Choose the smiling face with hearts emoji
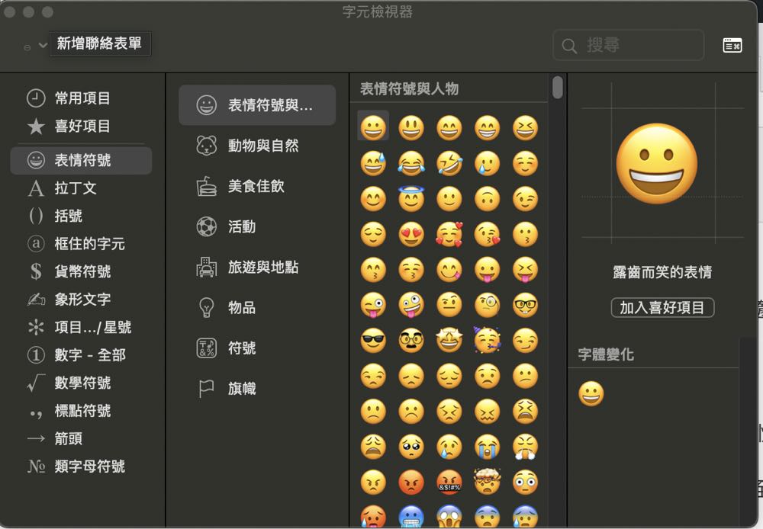The image size is (763, 529). [449, 234]
